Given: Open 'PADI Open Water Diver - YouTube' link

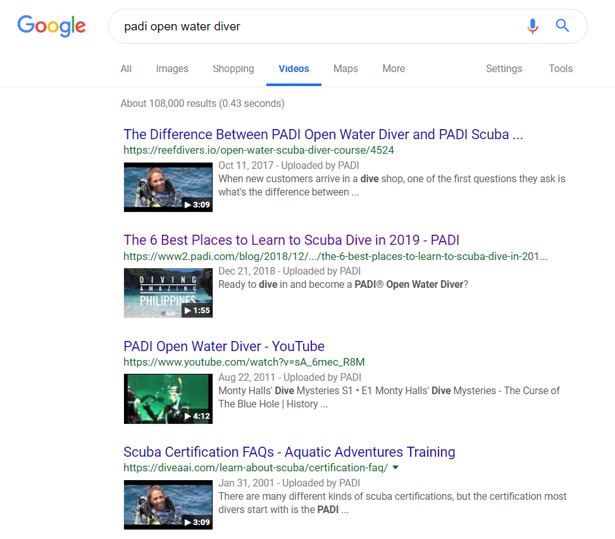Looking at the screenshot, I should (x=224, y=347).
